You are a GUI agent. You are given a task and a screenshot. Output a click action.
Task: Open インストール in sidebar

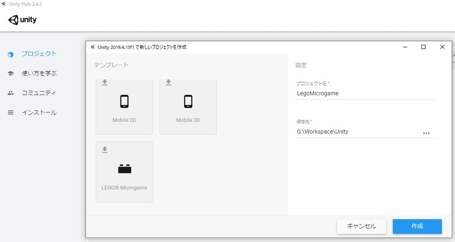(39, 112)
